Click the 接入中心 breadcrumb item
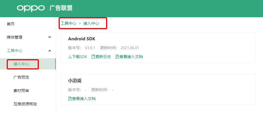 point(91,24)
